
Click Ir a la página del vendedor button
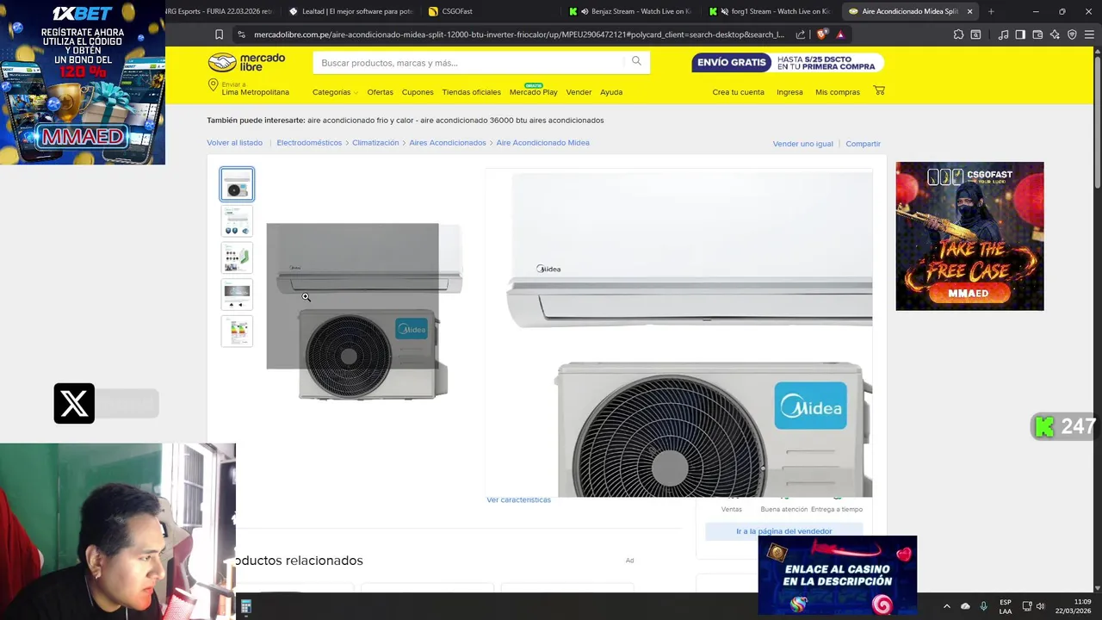(x=783, y=531)
